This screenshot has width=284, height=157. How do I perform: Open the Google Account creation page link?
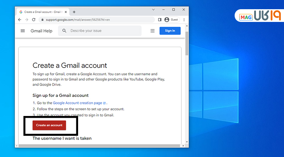coord(77,103)
